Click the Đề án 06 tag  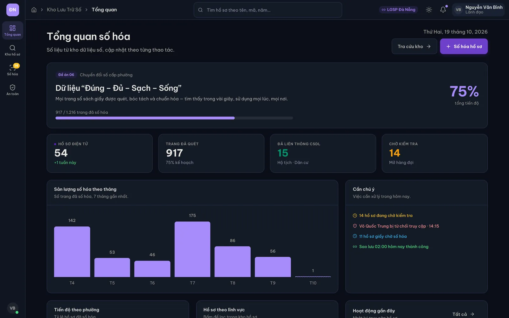pos(66,75)
